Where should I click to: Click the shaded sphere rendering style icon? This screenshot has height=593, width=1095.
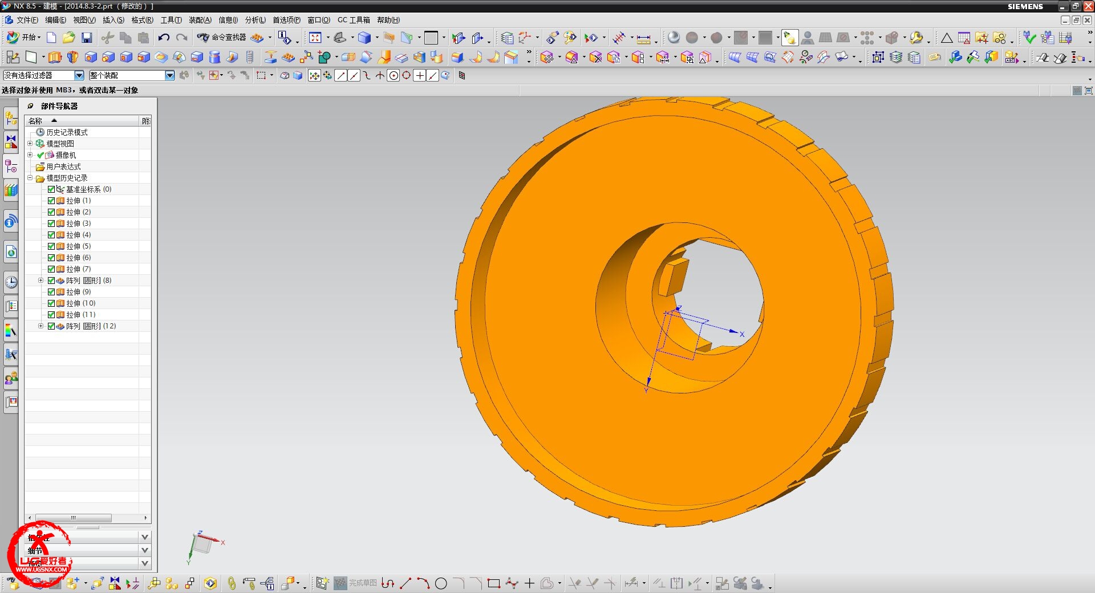pyautogui.click(x=674, y=38)
